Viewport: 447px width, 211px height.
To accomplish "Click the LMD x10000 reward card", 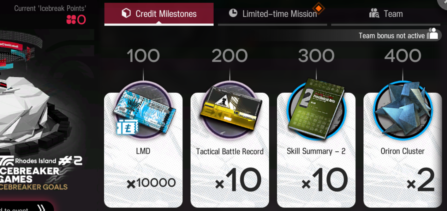I will point(143,150).
